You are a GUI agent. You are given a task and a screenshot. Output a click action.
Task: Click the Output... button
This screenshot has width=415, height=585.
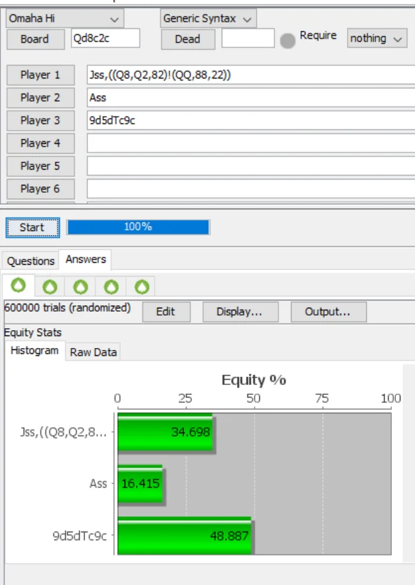coord(329,312)
